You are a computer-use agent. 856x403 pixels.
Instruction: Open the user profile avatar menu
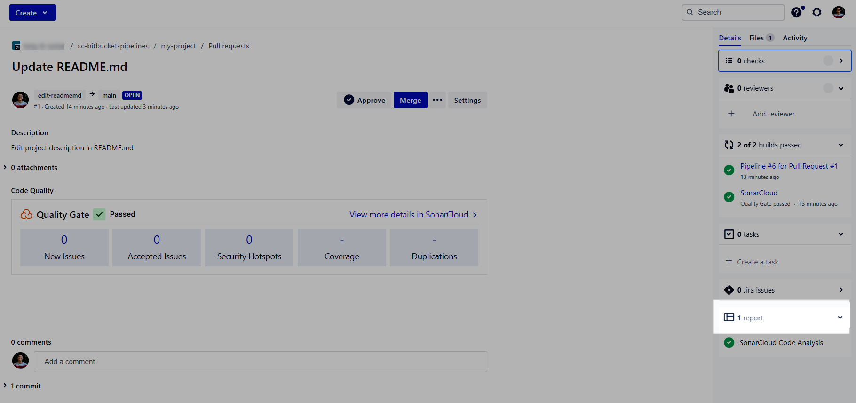(839, 12)
